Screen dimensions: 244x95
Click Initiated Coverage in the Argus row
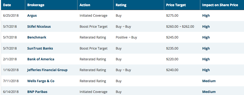pyautogui.click(x=93, y=16)
